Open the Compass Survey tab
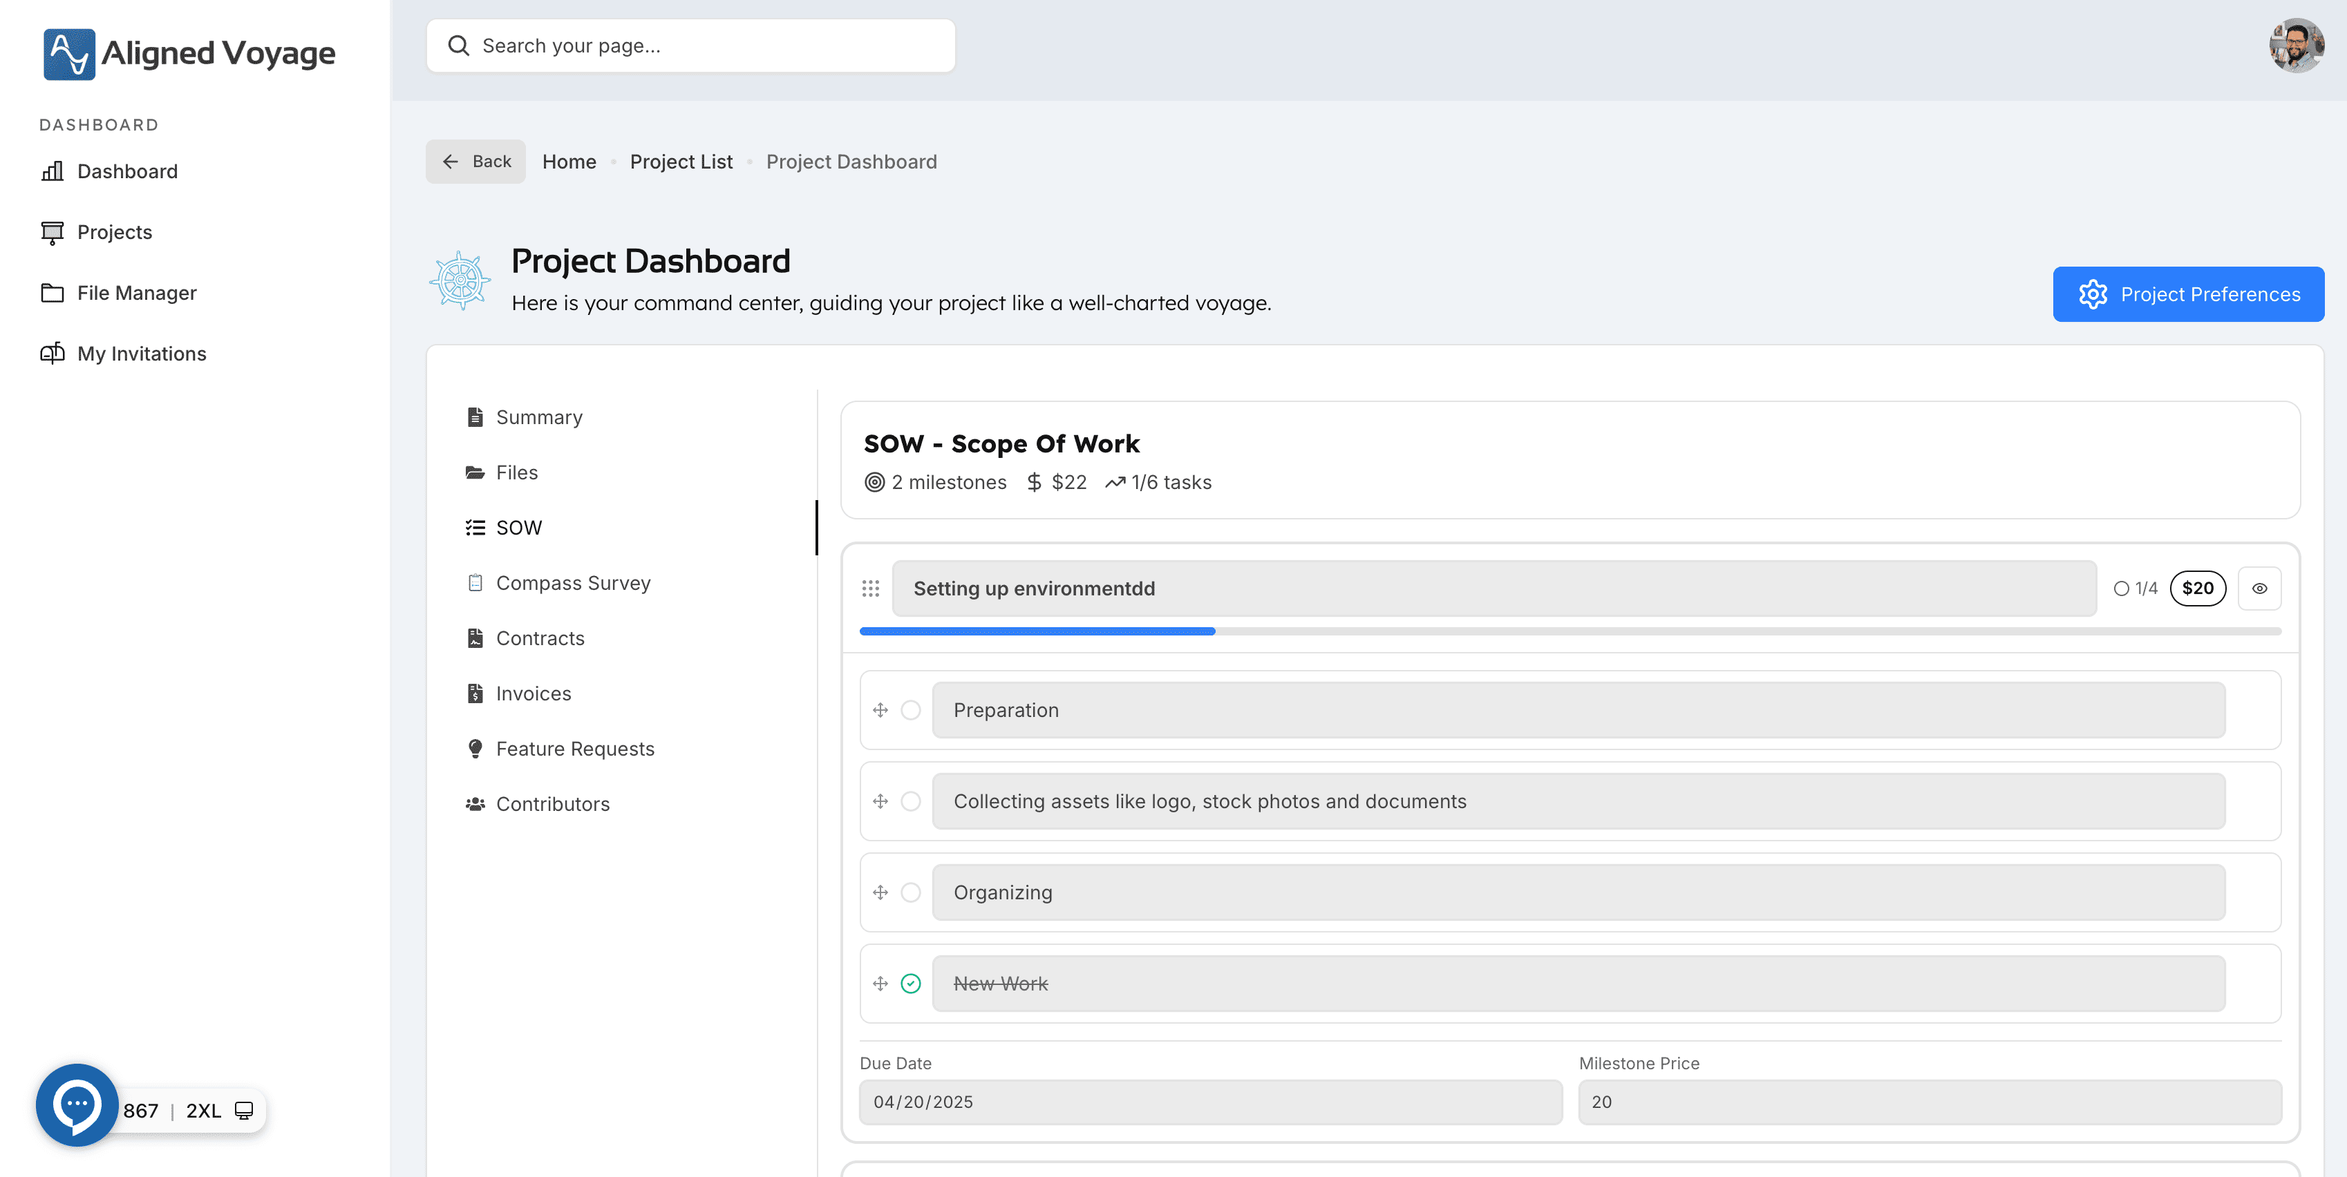The height and width of the screenshot is (1177, 2347). pos(573,582)
